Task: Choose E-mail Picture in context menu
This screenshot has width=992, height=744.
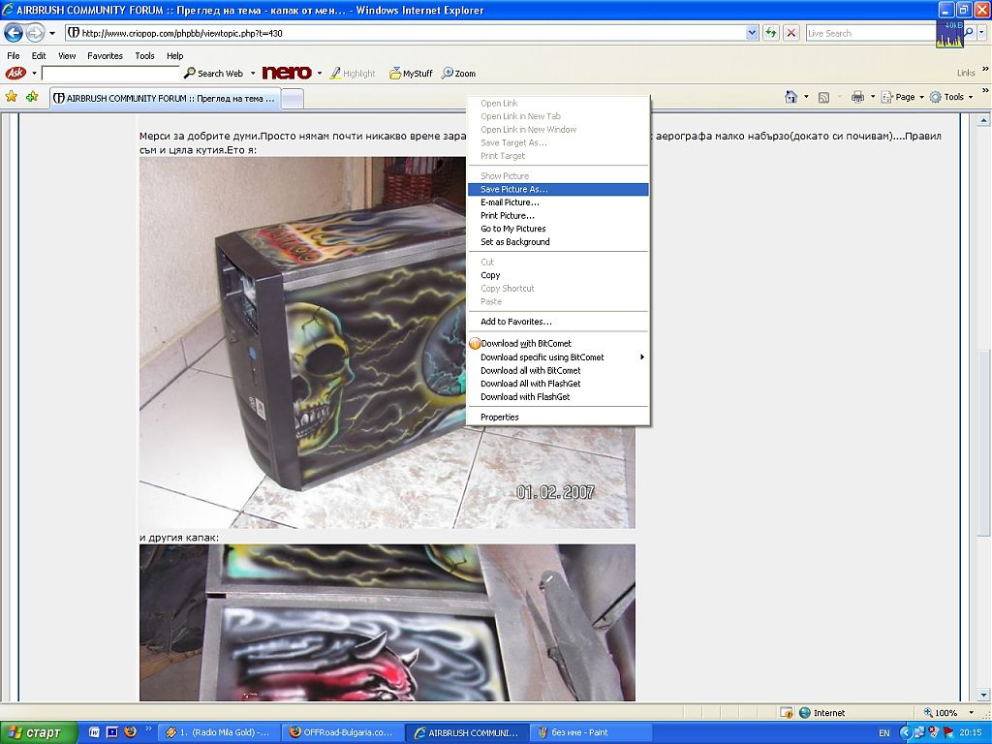Action: coord(558,202)
